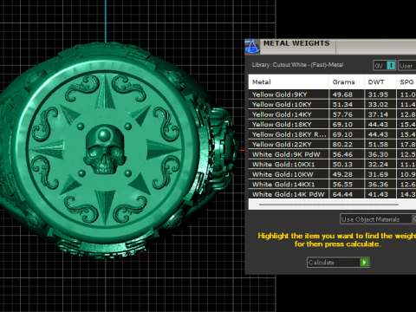Viewport: 416px width, 312px height.
Task: Click the 36.30 DWT value
Action: tap(378, 154)
